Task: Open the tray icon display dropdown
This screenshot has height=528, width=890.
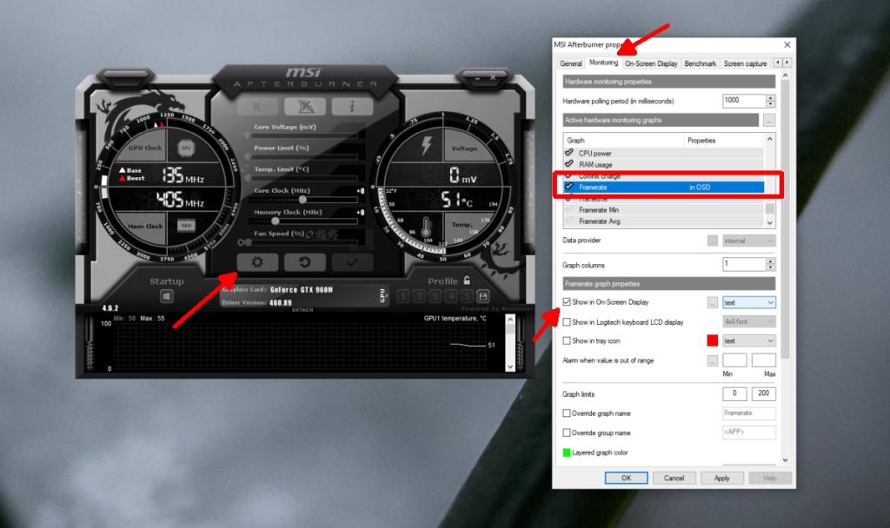Action: pos(748,340)
